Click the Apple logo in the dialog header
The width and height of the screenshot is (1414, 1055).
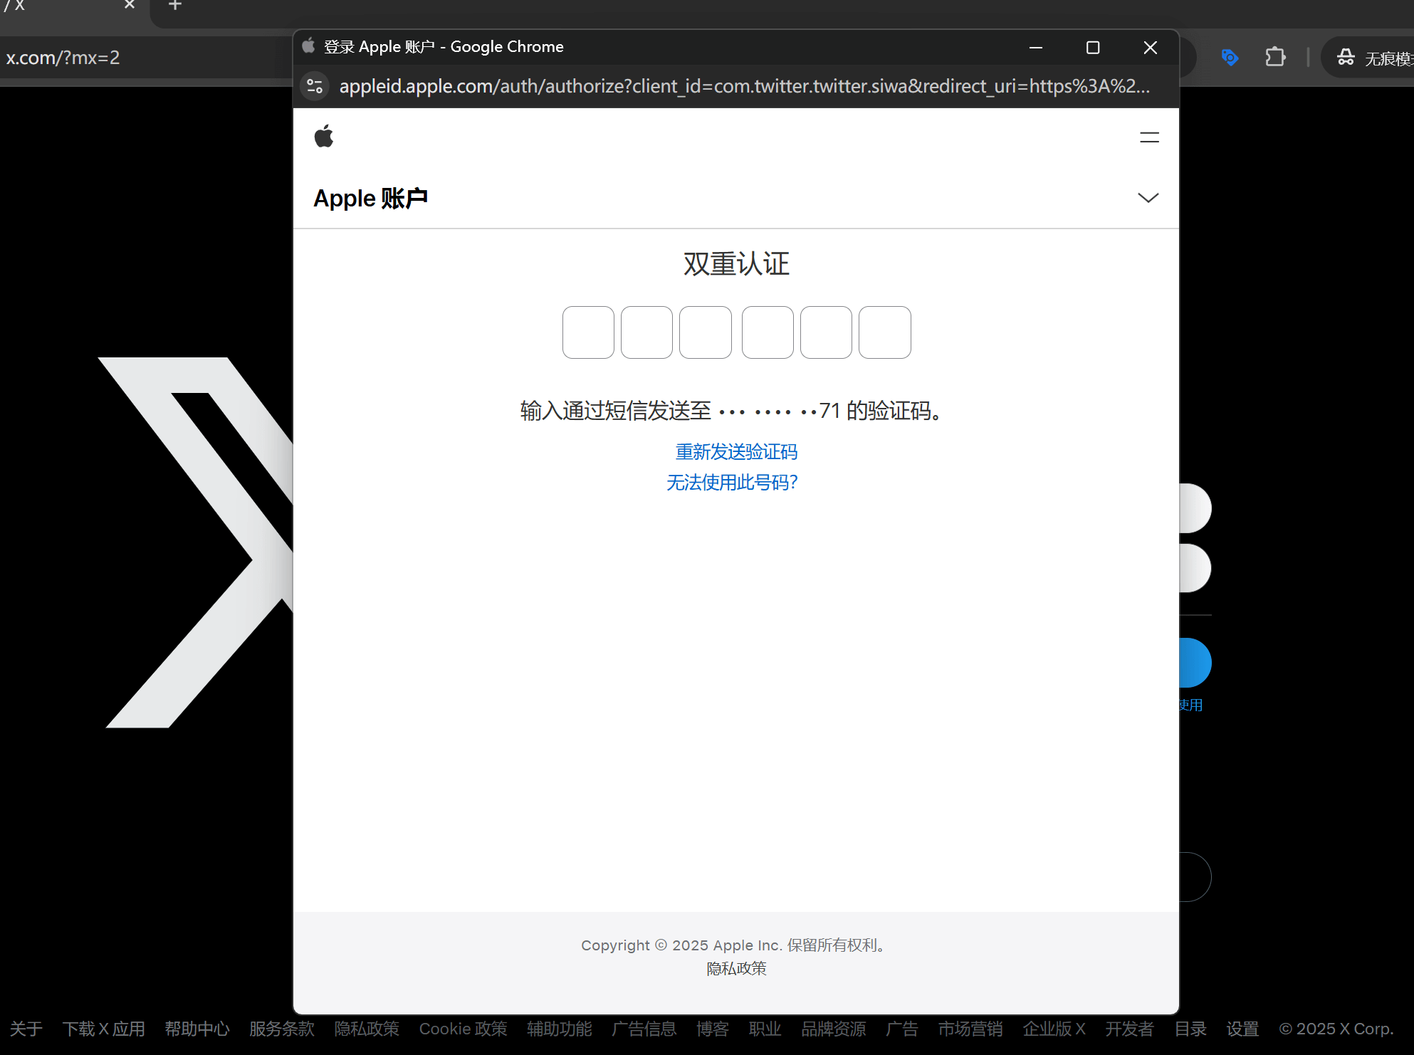(x=324, y=135)
